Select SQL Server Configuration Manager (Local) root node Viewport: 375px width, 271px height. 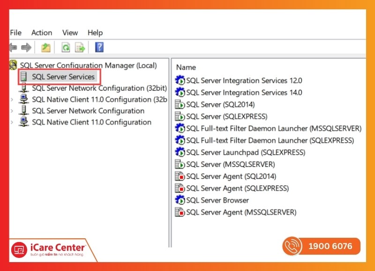[x=88, y=65]
